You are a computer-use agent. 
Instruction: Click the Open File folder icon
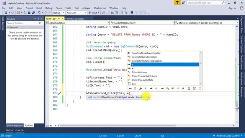click(24, 13)
